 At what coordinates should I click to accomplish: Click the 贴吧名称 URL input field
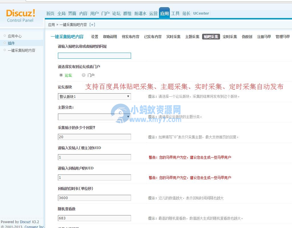point(94,55)
